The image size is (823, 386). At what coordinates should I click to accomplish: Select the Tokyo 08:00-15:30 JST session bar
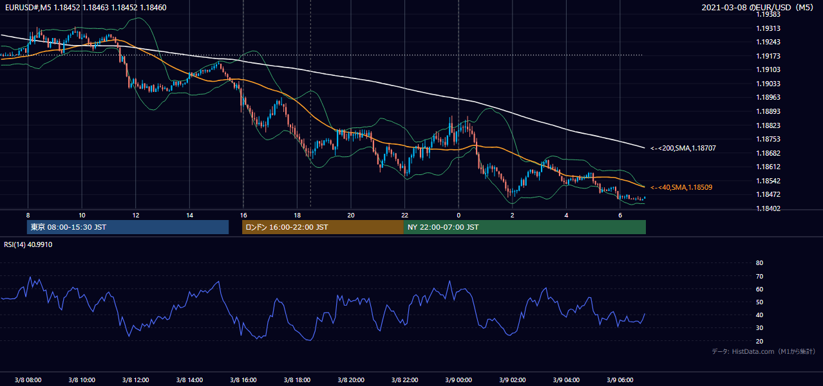(x=128, y=227)
